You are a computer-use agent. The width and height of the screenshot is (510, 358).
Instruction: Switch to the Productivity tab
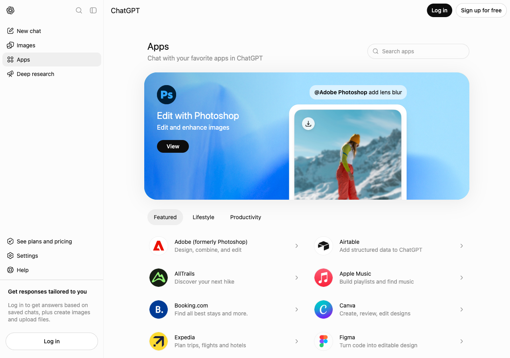pos(246,217)
